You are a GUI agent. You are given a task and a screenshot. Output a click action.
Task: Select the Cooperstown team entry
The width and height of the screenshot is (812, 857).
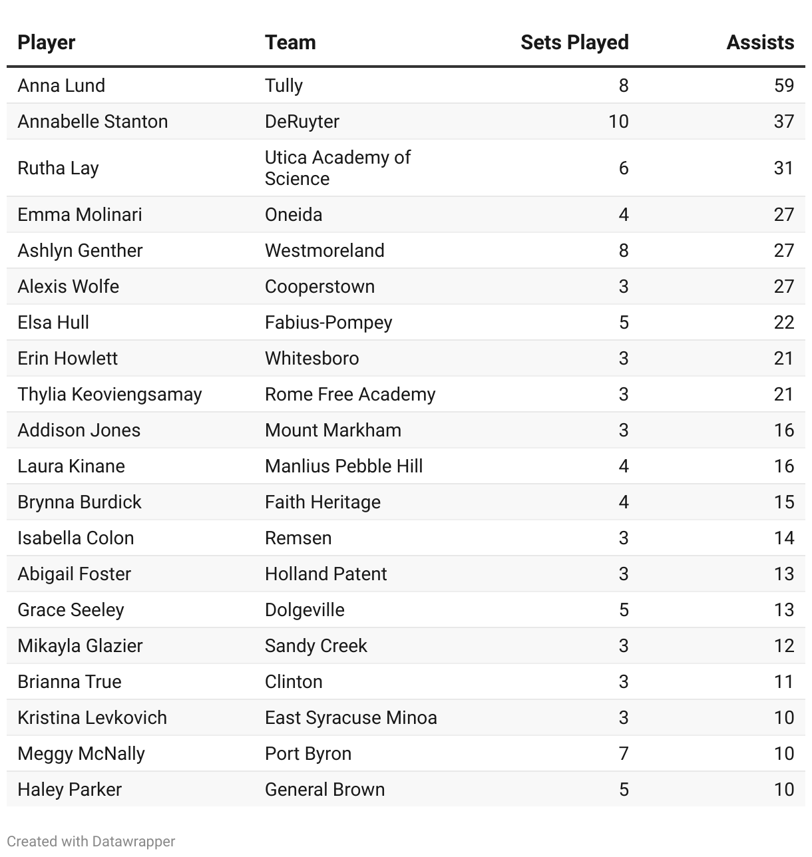319,286
